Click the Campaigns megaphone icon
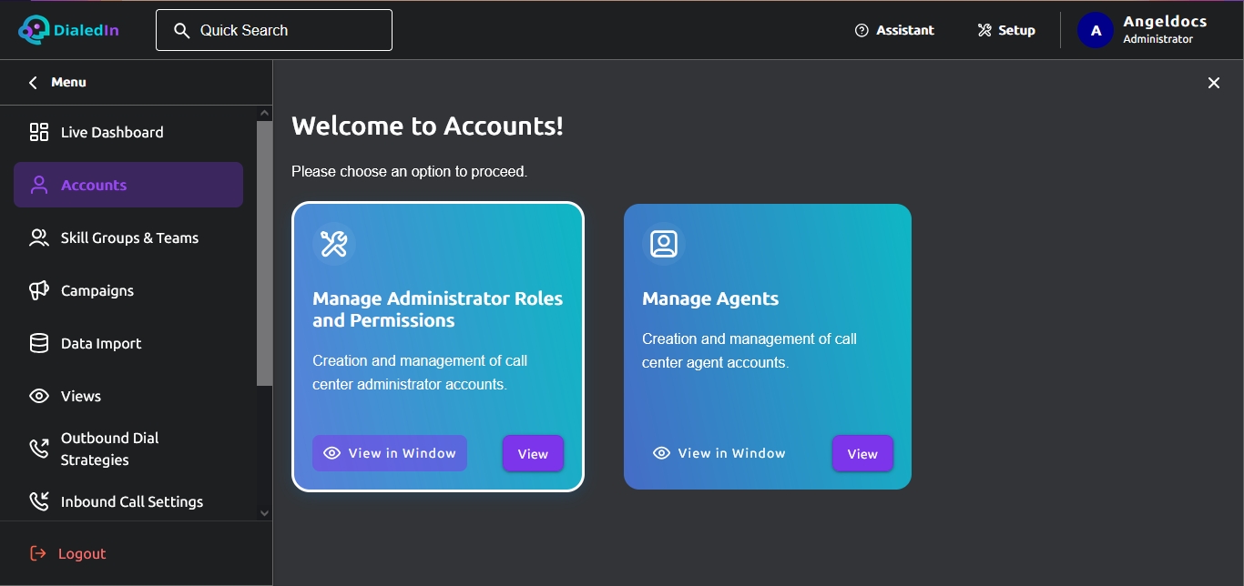1244x586 pixels. 39,291
